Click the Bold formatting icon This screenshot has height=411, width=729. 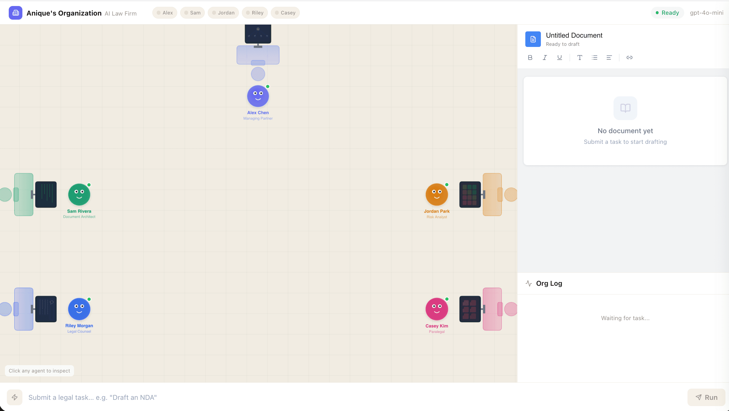(530, 58)
